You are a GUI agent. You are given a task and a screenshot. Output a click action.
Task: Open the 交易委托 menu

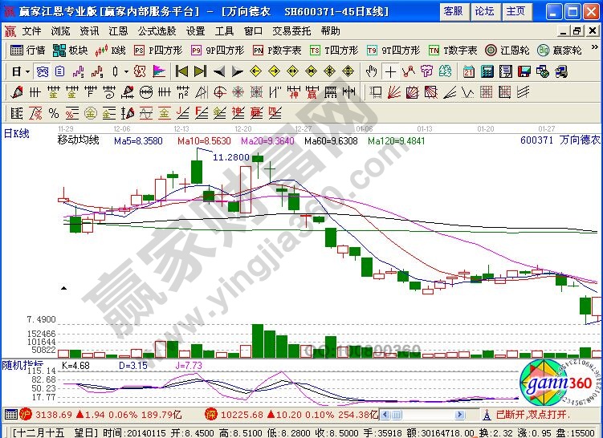click(291, 30)
